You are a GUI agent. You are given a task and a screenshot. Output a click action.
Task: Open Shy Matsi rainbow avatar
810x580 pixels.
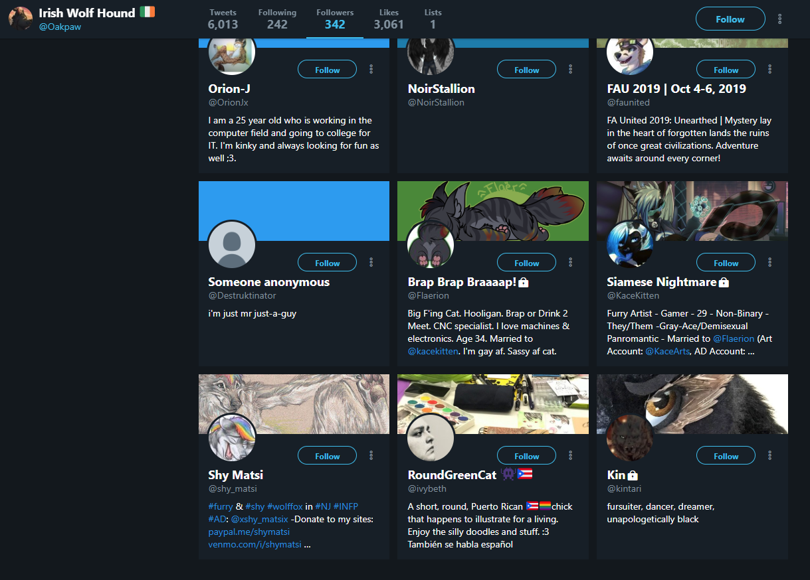pyautogui.click(x=232, y=437)
